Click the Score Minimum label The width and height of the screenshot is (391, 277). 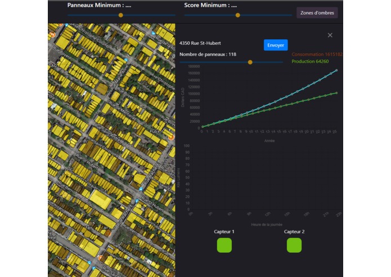click(210, 5)
